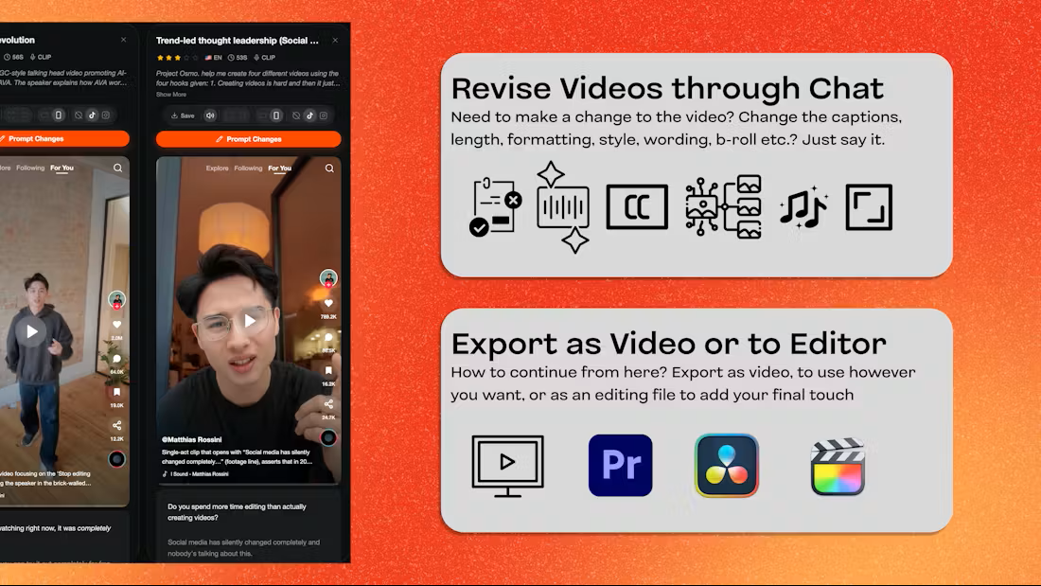The height and width of the screenshot is (586, 1041).
Task: Switch to Explore tab in Trend-led preview
Action: (217, 169)
